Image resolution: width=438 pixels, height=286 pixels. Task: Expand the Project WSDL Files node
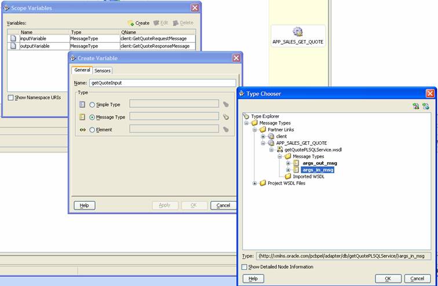pos(254,184)
